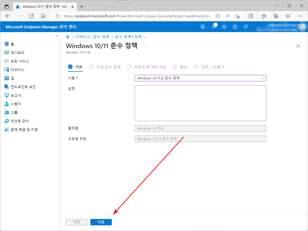Open the Edge tab actions menu icon

tap(7, 6)
